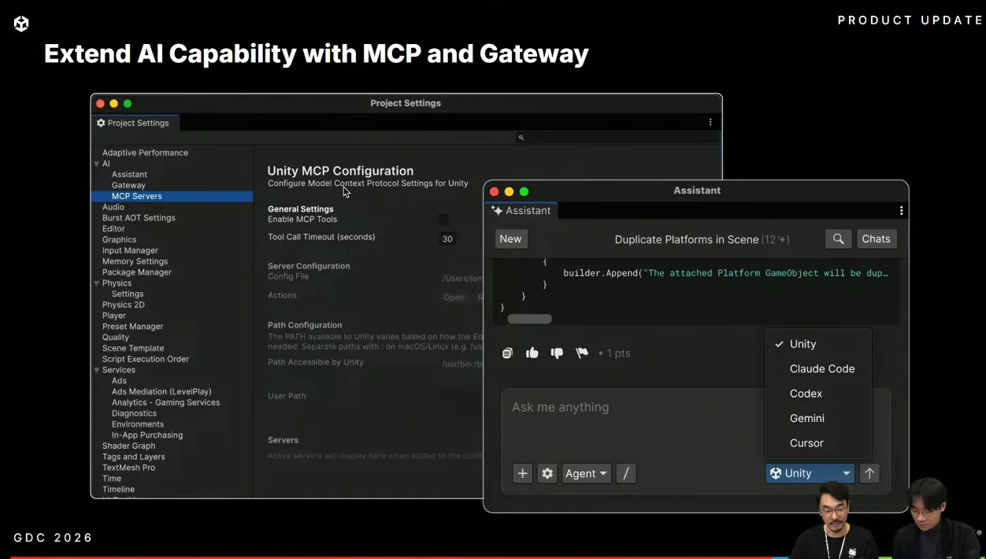Add attachment with the plus icon
The width and height of the screenshot is (986, 559).
[x=522, y=473]
